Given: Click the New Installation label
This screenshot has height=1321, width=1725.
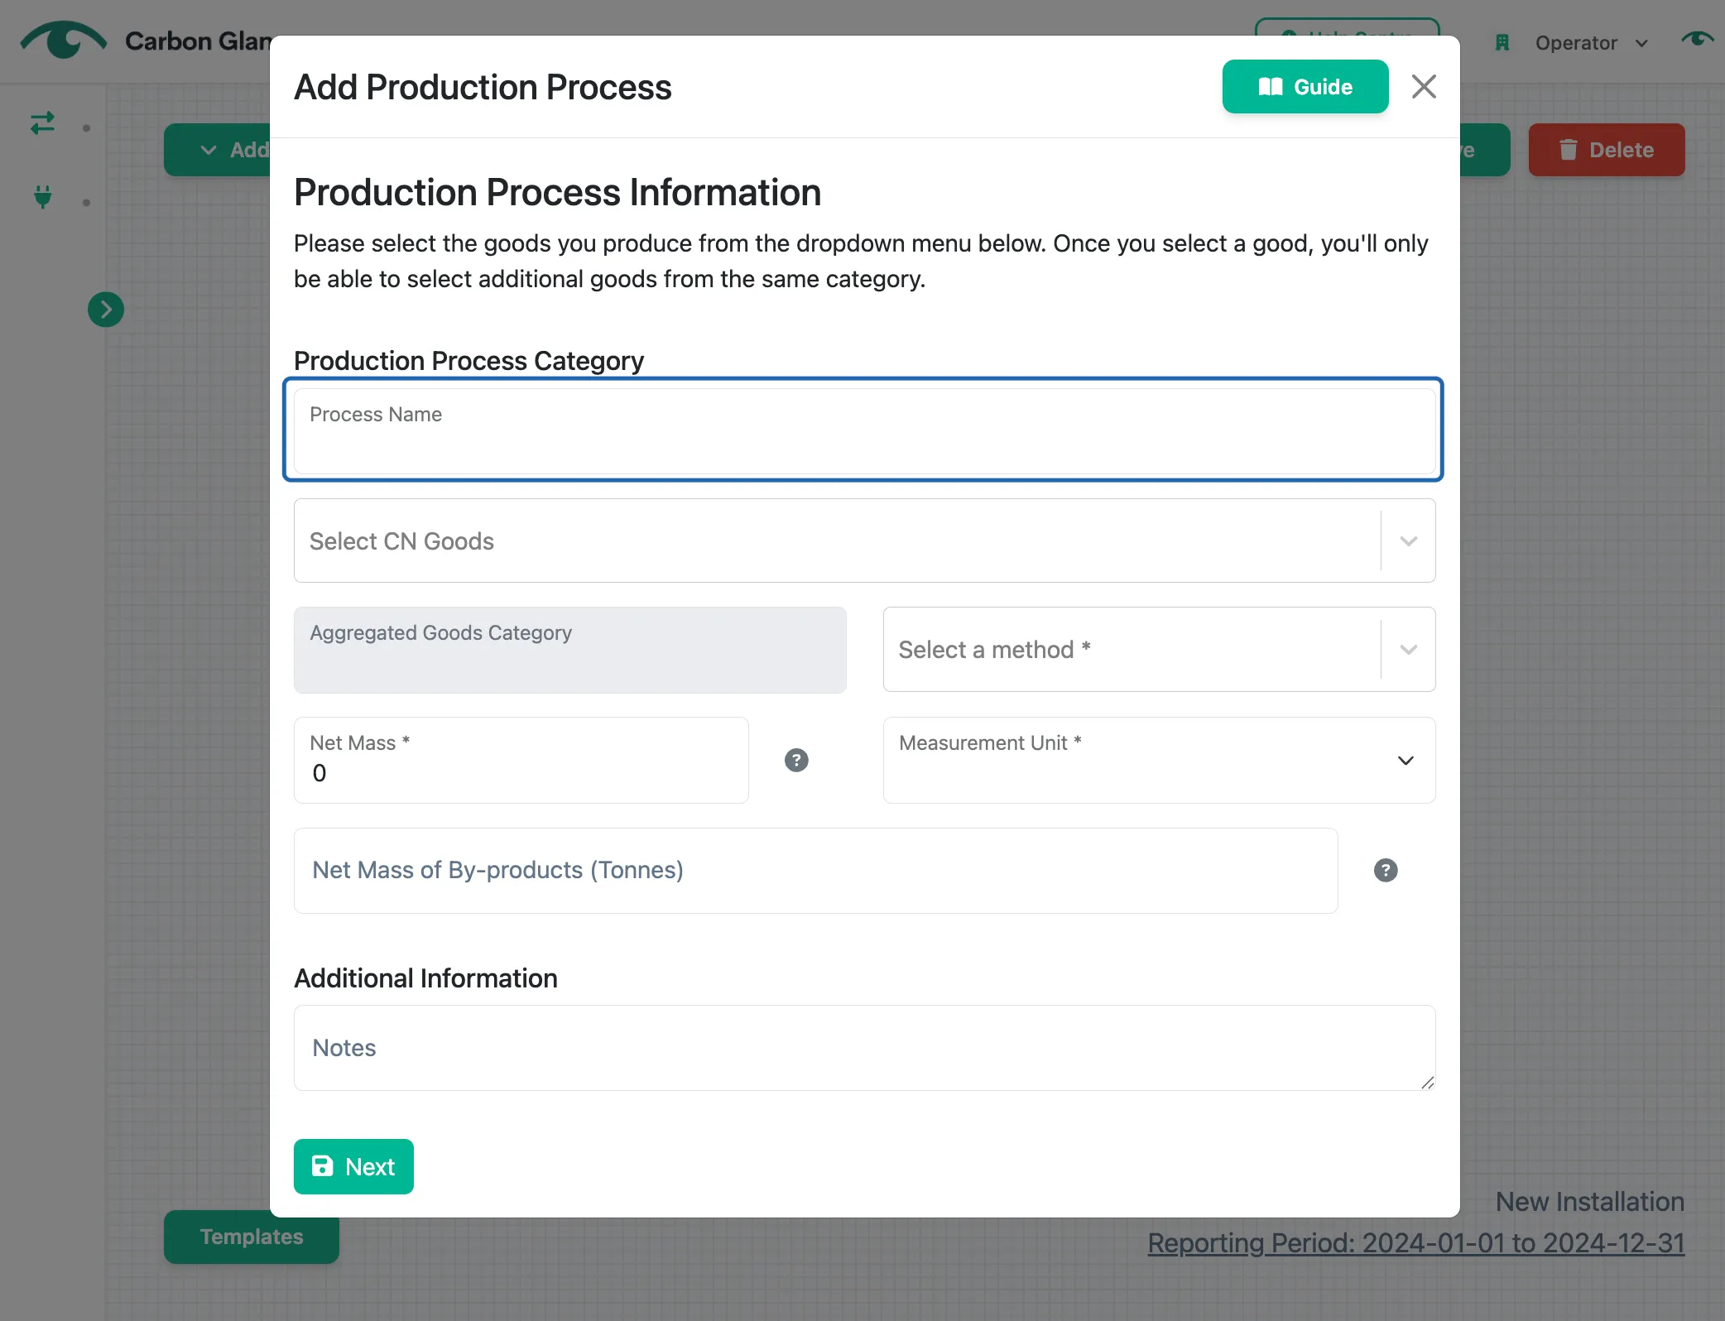Looking at the screenshot, I should pyautogui.click(x=1590, y=1201).
